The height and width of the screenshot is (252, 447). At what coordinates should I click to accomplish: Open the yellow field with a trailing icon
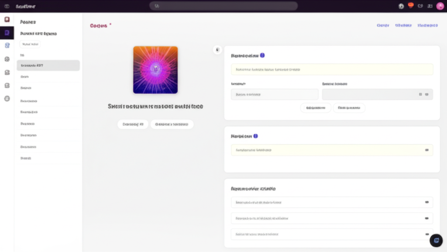pos(332,150)
